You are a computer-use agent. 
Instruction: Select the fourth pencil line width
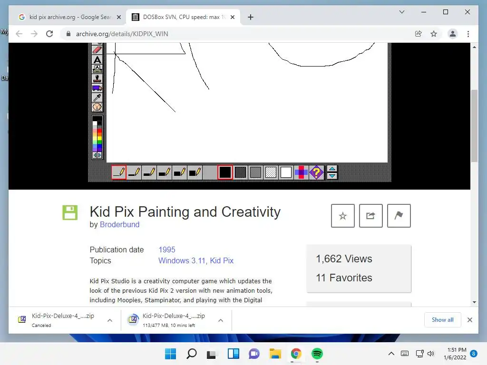[x=164, y=172]
